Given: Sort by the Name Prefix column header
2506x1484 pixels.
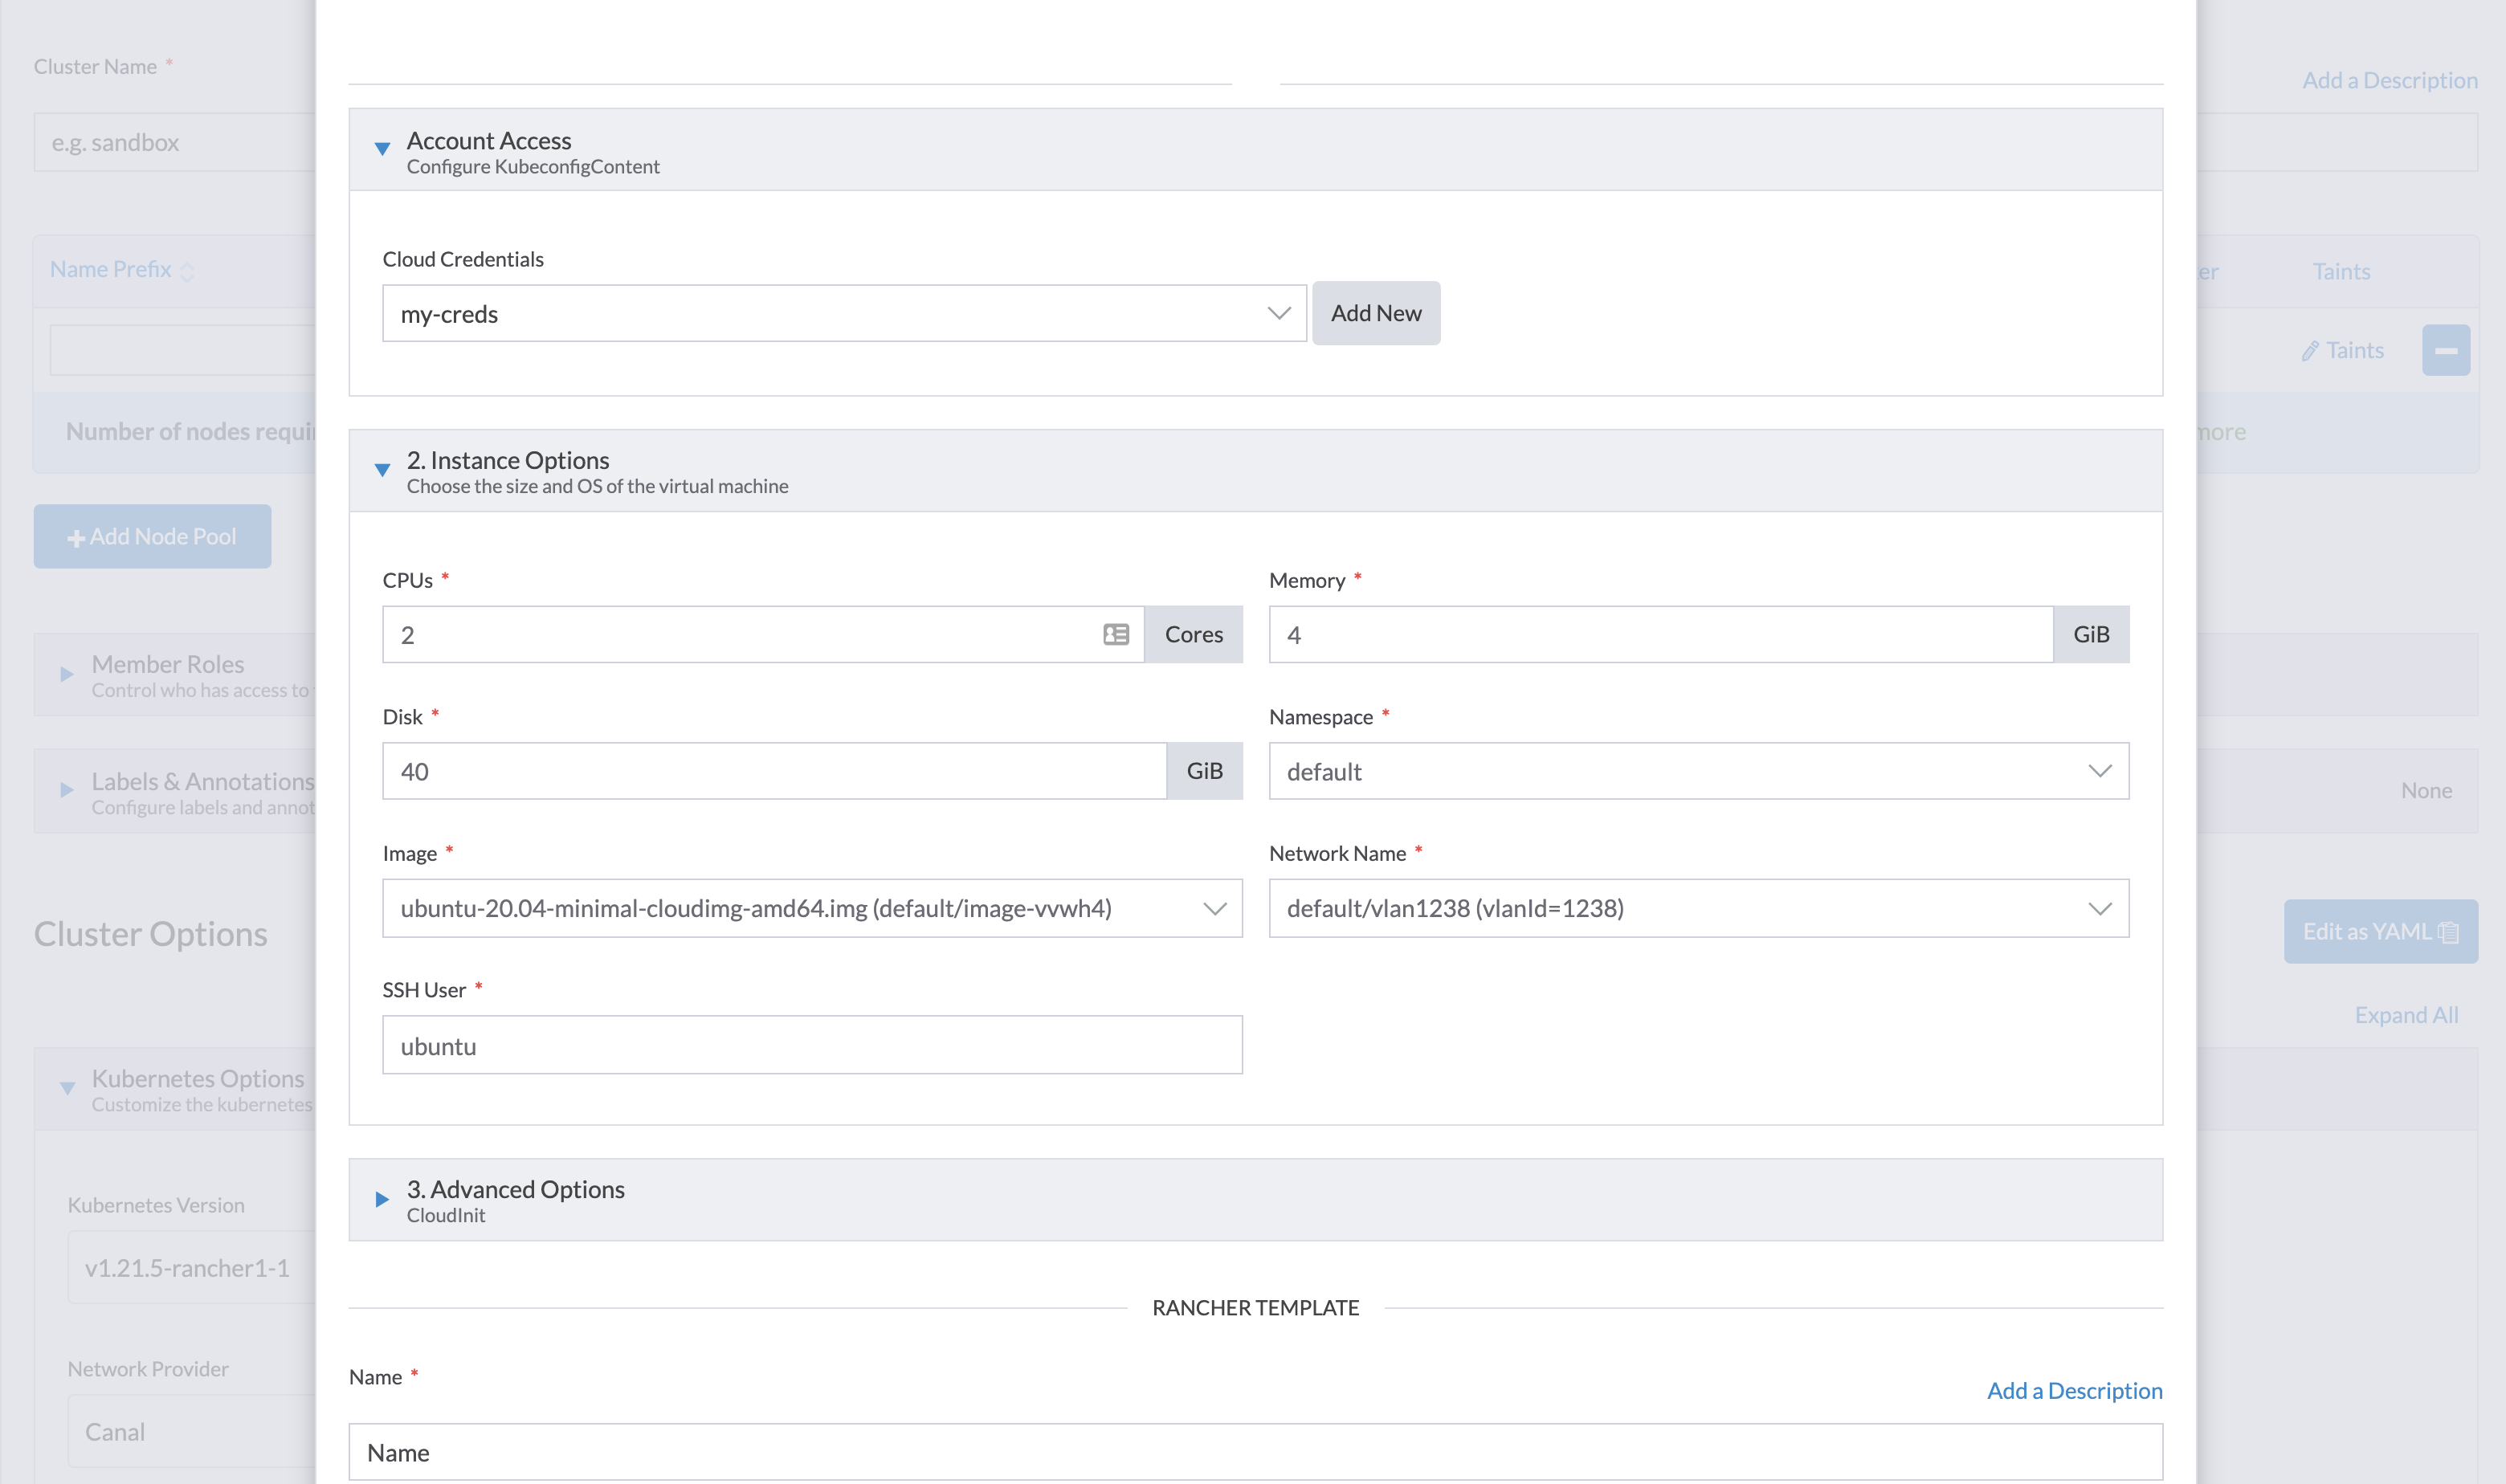Looking at the screenshot, I should (121, 270).
